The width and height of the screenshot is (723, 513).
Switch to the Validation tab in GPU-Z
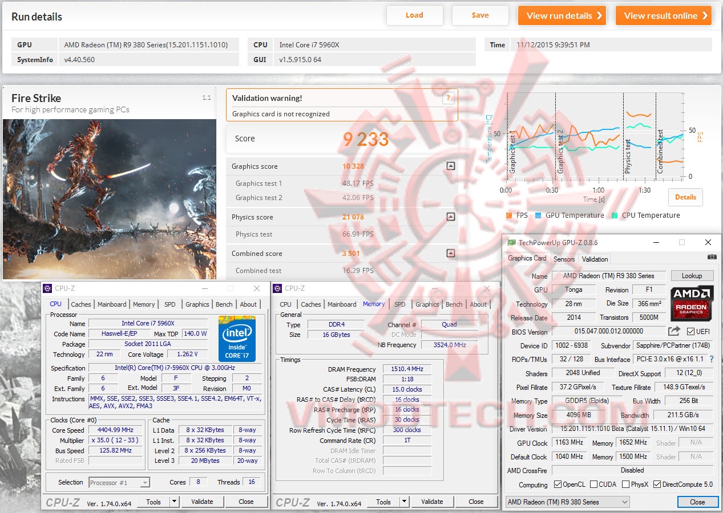pyautogui.click(x=595, y=259)
